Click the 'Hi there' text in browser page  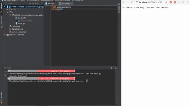145,7
